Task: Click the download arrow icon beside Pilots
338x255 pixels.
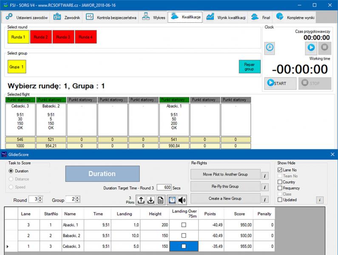Action: pos(151,200)
